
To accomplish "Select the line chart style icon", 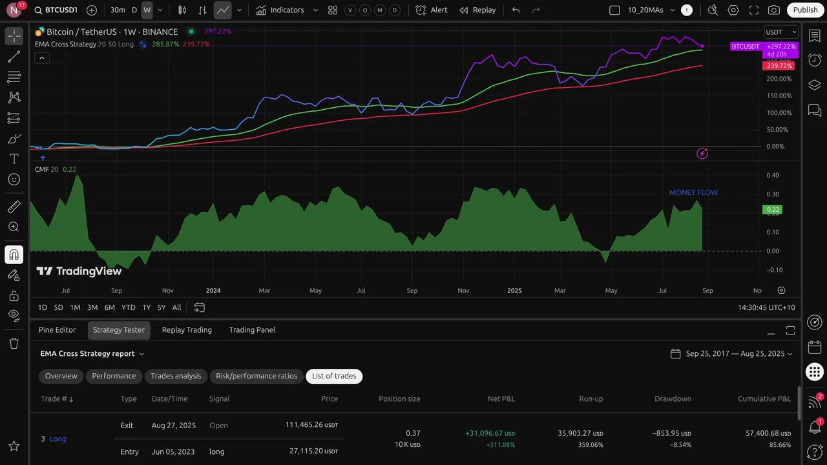I will point(222,10).
